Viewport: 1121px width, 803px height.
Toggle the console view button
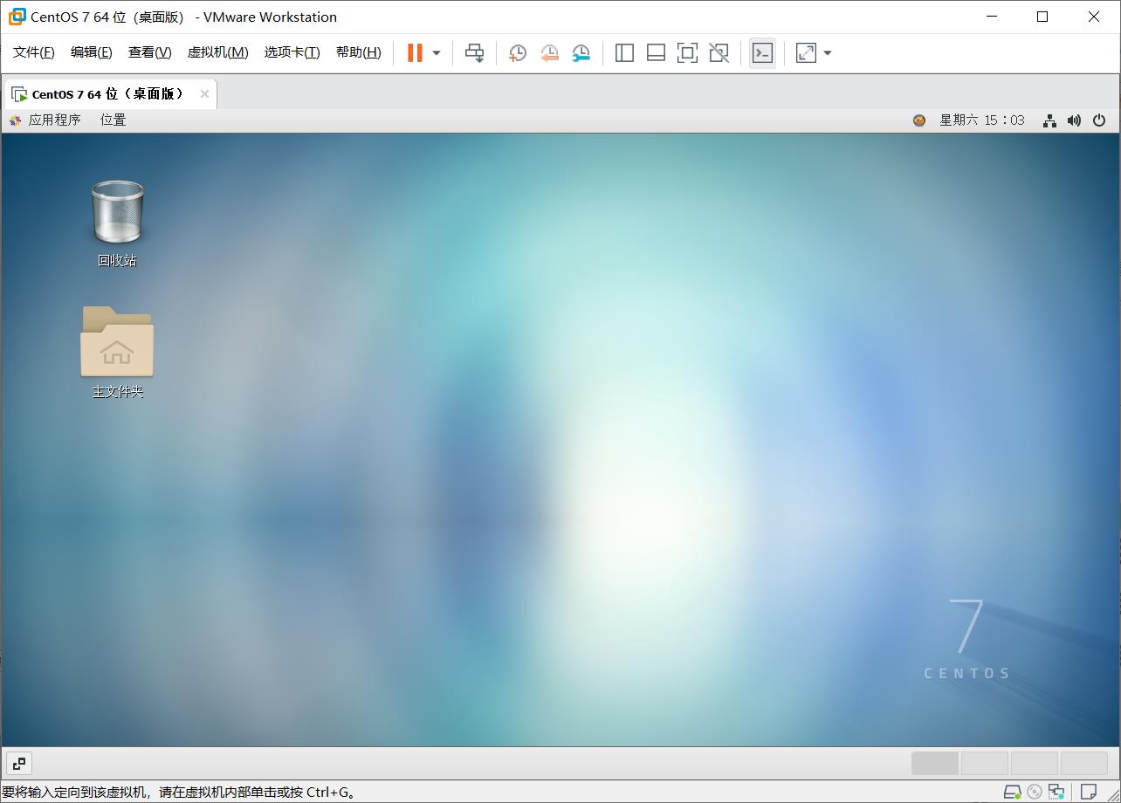(762, 53)
